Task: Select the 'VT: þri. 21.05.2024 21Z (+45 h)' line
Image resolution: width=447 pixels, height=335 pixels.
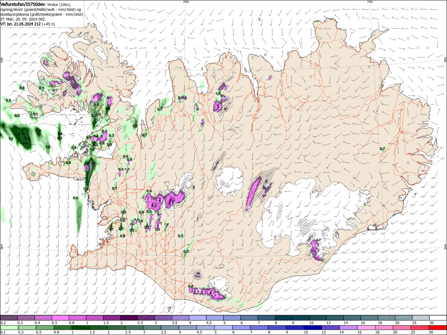Action: pyautogui.click(x=28, y=24)
